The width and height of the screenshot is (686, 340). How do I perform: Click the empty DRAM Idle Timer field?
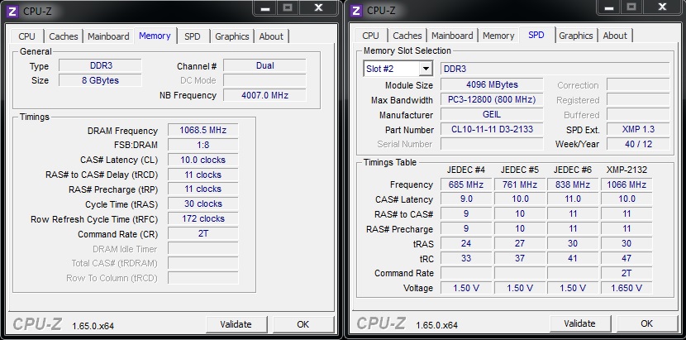(x=203, y=248)
